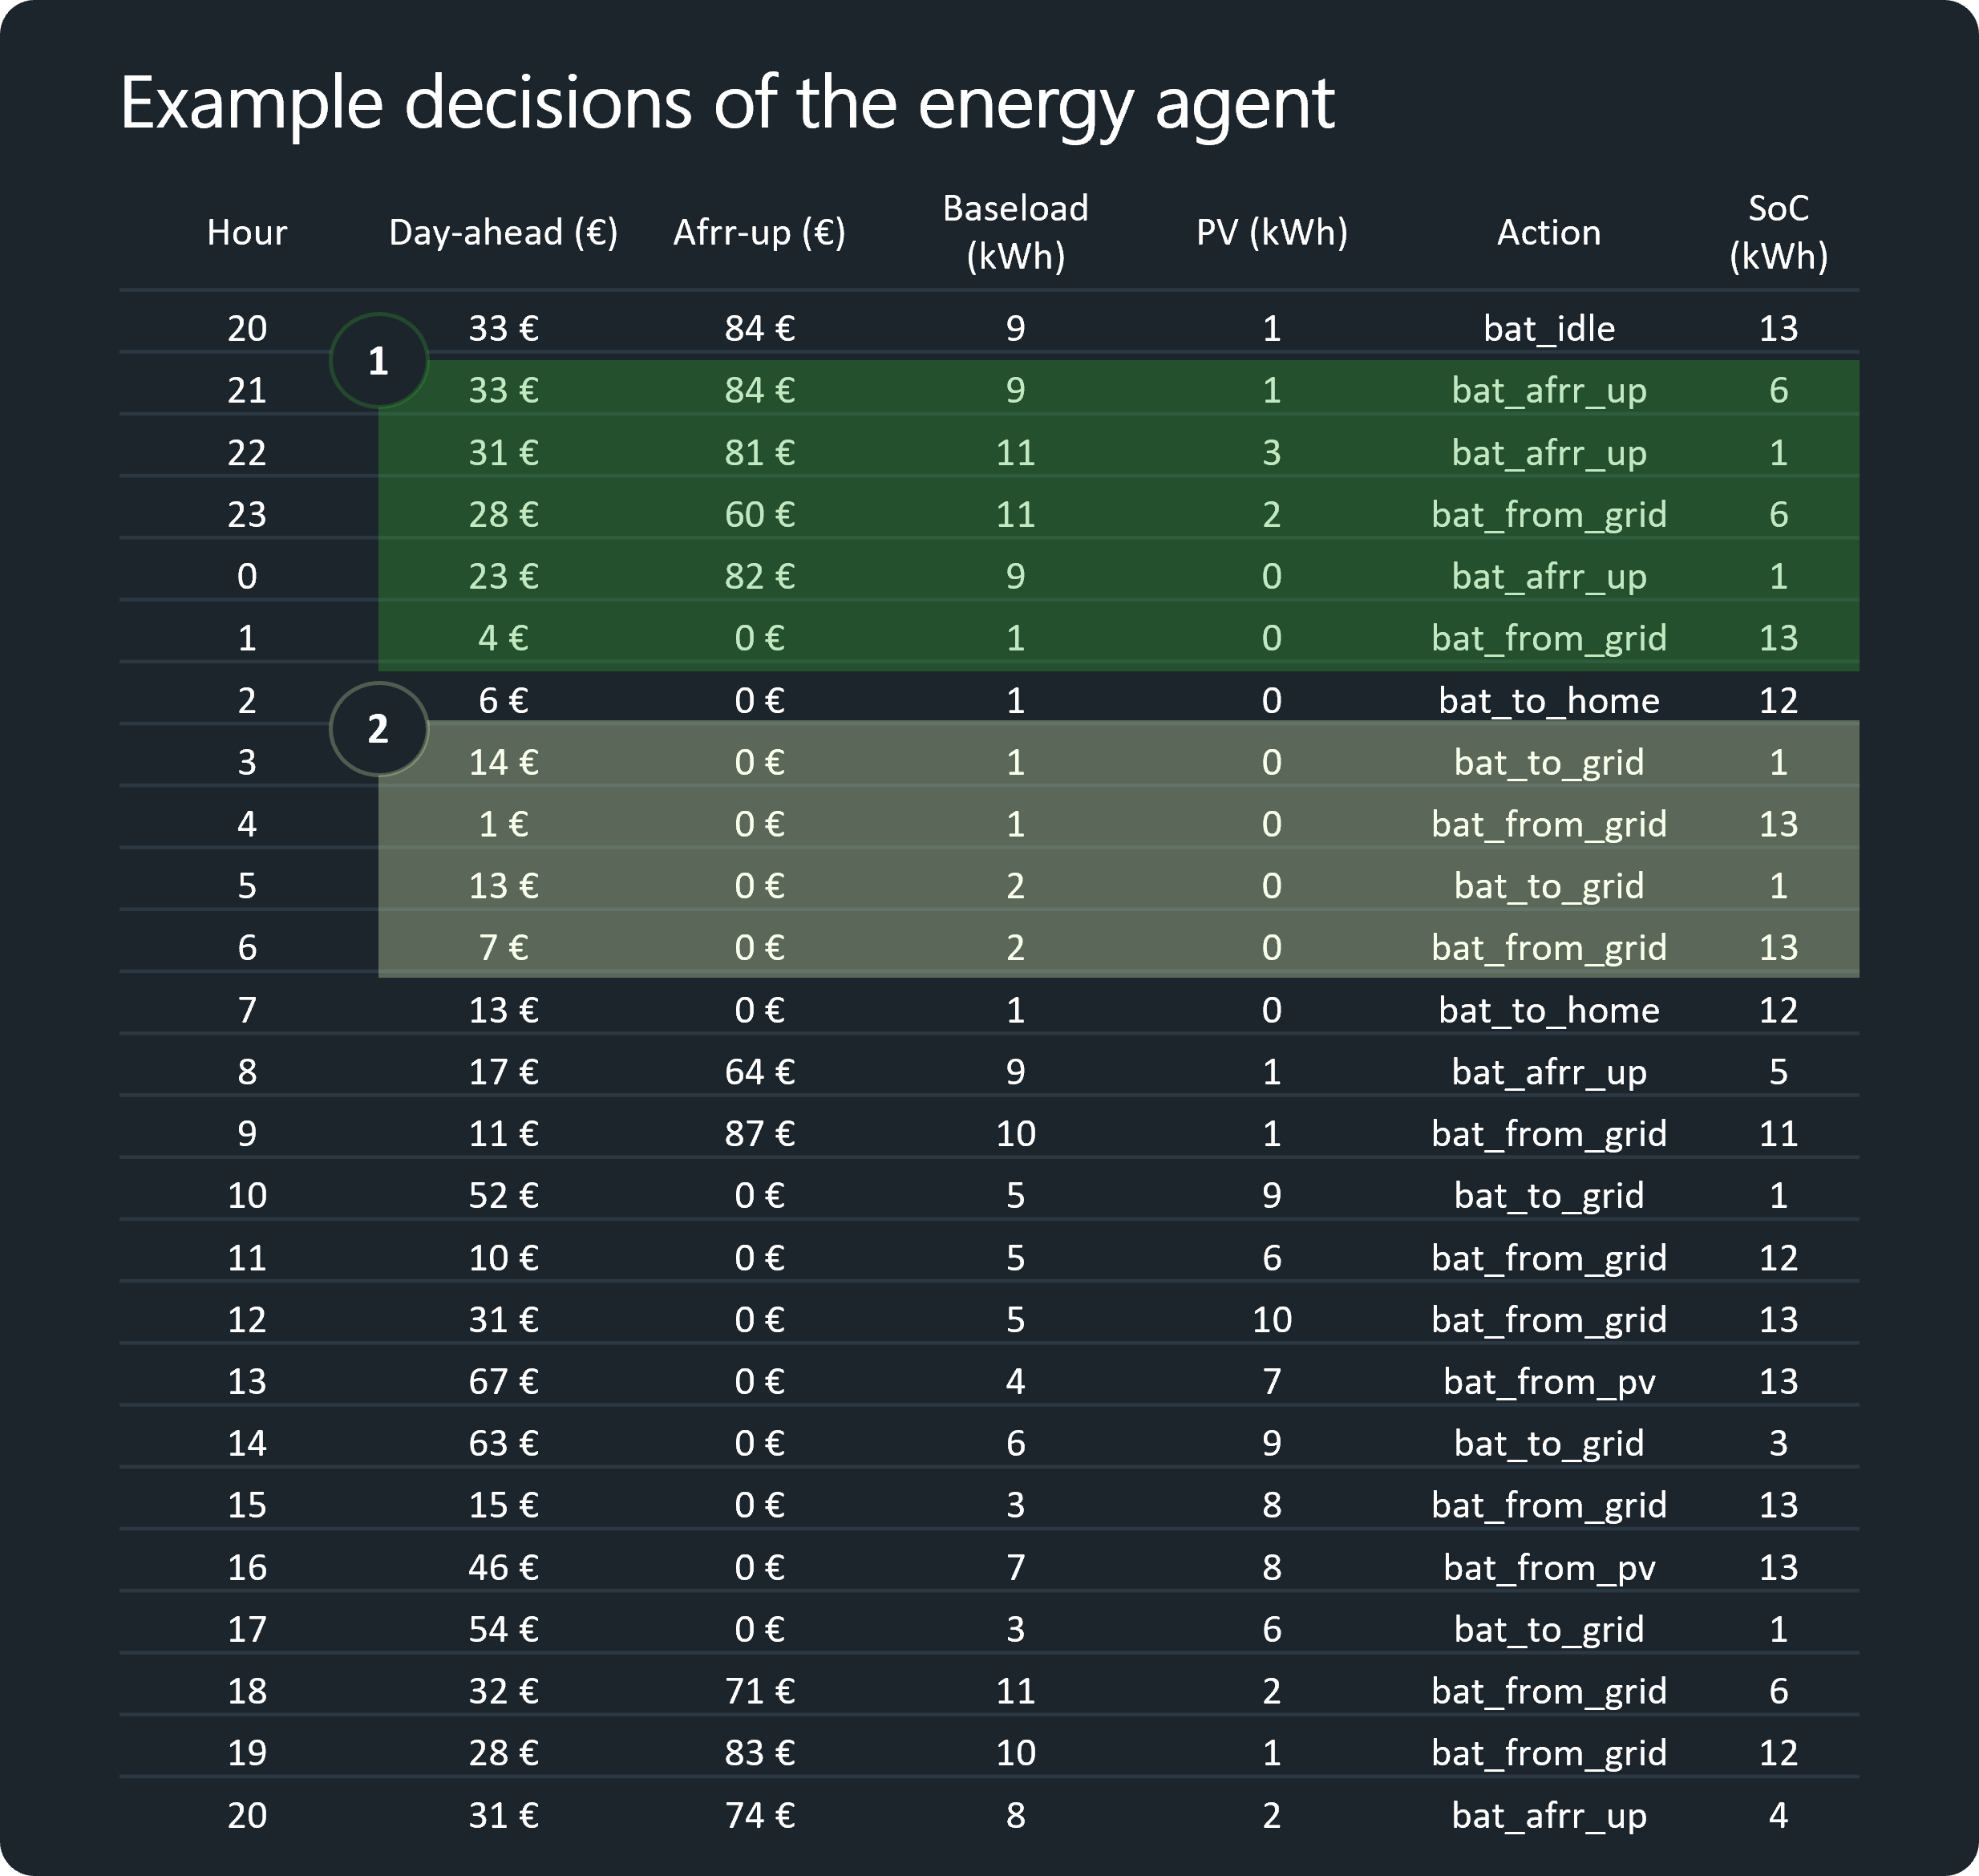
Task: Click the "Action" column header
Action: pos(1548,232)
